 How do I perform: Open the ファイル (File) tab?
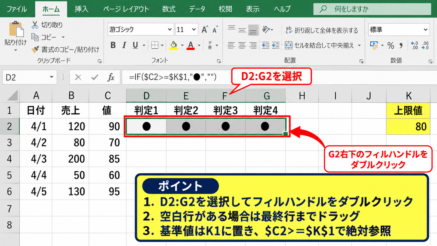click(17, 9)
